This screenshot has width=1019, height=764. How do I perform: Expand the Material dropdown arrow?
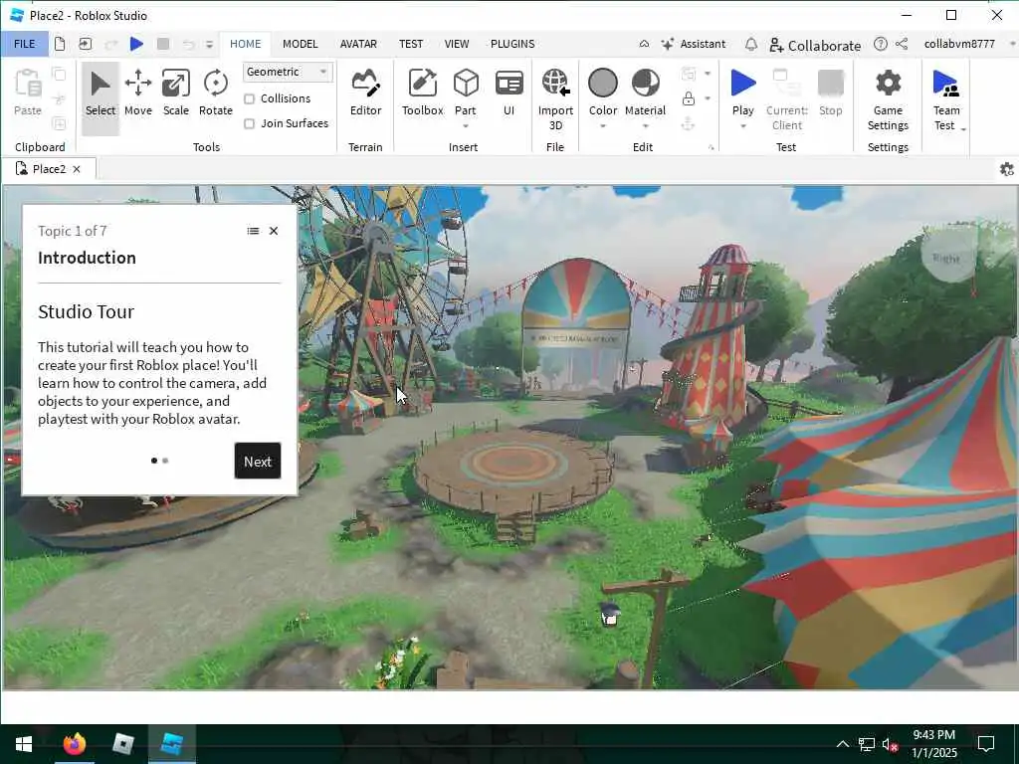pos(645,126)
